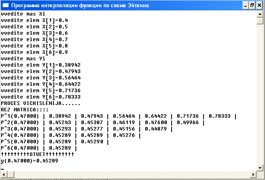Click the 'PROCES VICHISLENIJA......' line
Image resolution: width=265 pixels, height=180 pixels.
41,103
